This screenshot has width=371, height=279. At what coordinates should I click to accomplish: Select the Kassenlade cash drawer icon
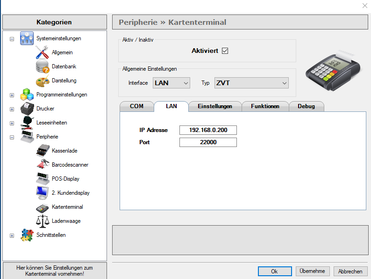point(42,151)
